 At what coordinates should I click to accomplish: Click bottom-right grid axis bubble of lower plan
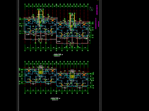pyautogui.click(x=88, y=93)
